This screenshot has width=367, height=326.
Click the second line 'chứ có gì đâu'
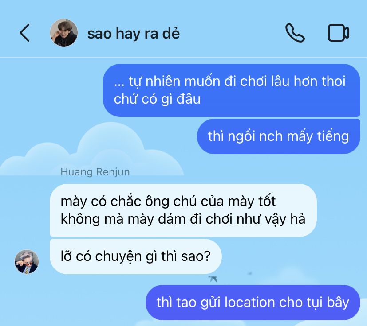tap(157, 99)
